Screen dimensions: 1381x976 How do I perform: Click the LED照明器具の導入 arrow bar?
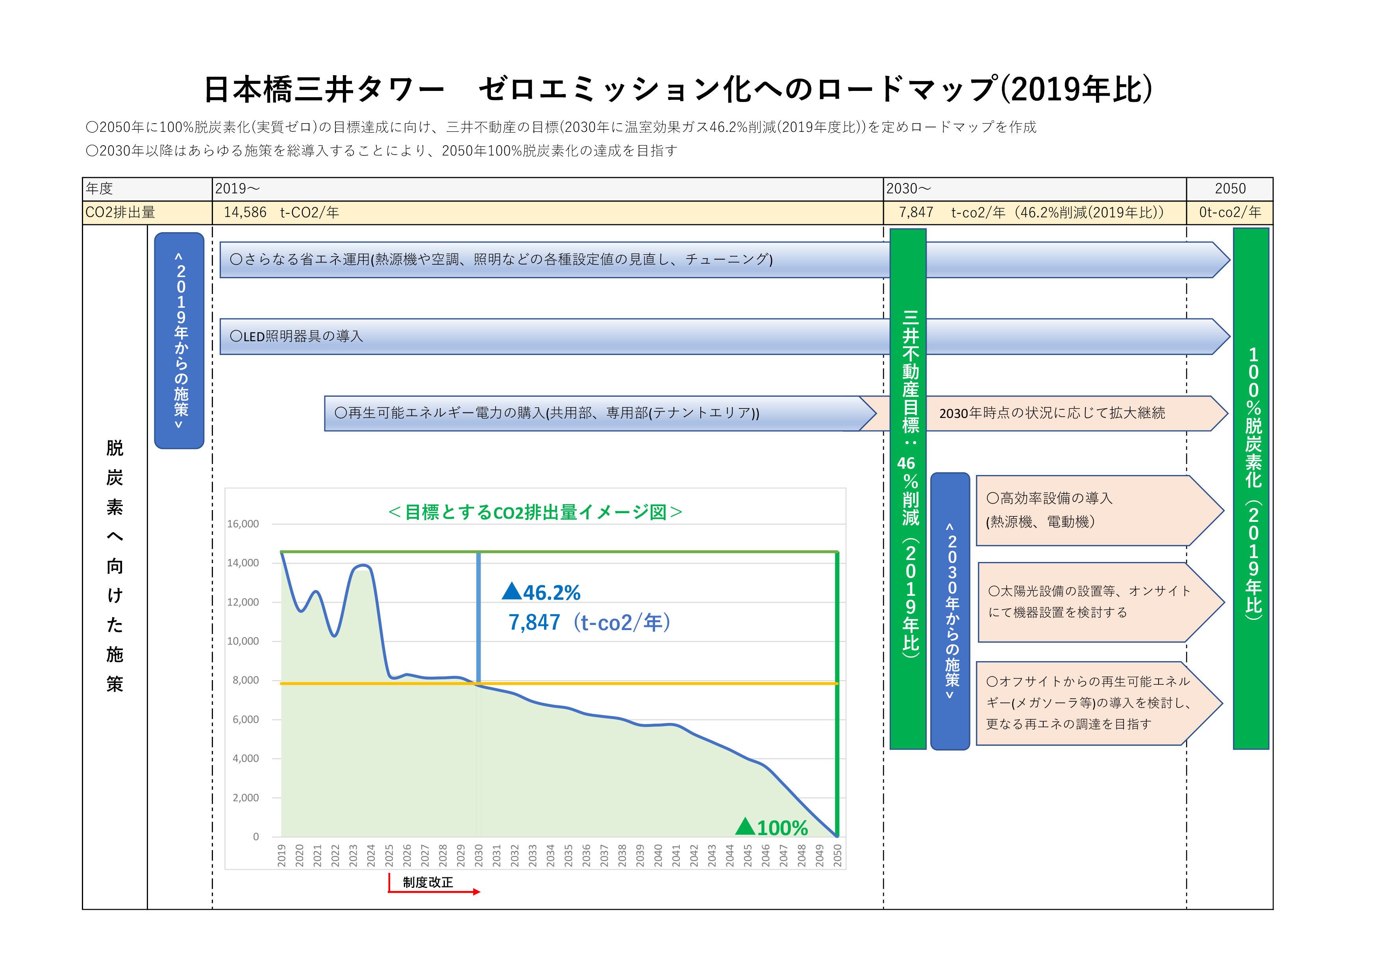click(725, 337)
